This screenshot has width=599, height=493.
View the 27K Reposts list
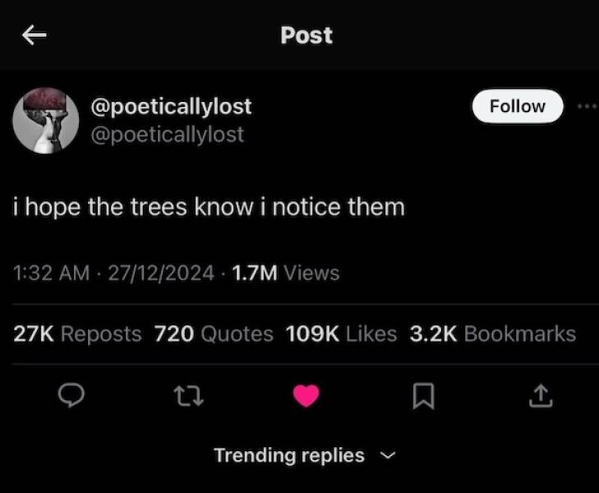coord(78,334)
